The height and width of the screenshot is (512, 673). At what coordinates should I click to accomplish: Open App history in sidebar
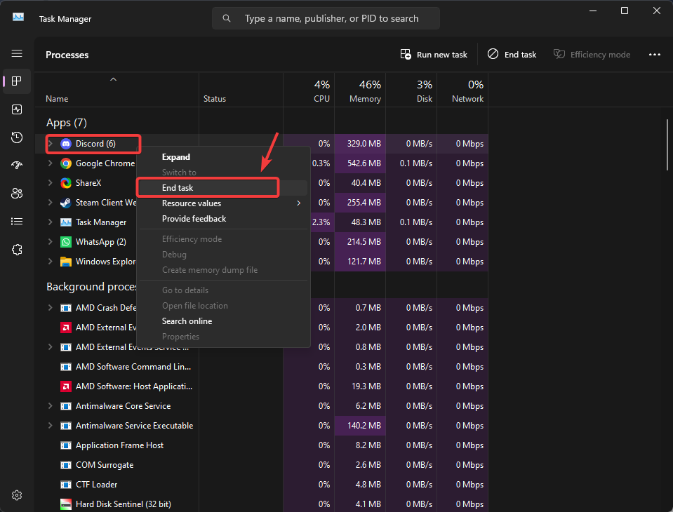[17, 137]
